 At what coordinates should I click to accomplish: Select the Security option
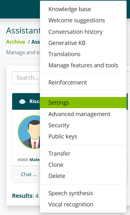pos(83,125)
